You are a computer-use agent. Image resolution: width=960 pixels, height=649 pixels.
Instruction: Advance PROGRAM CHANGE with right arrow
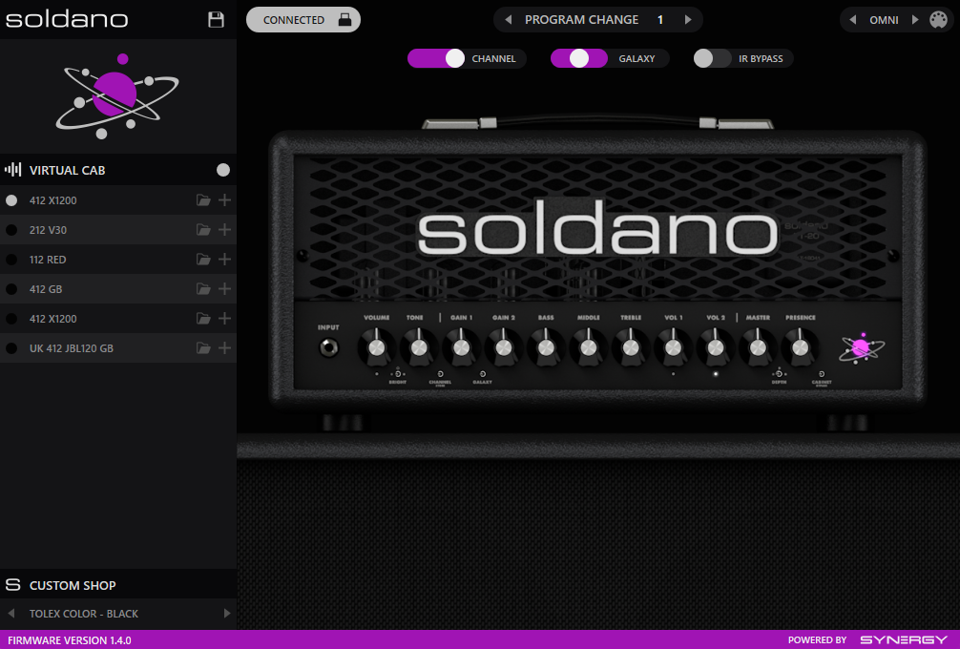(686, 19)
